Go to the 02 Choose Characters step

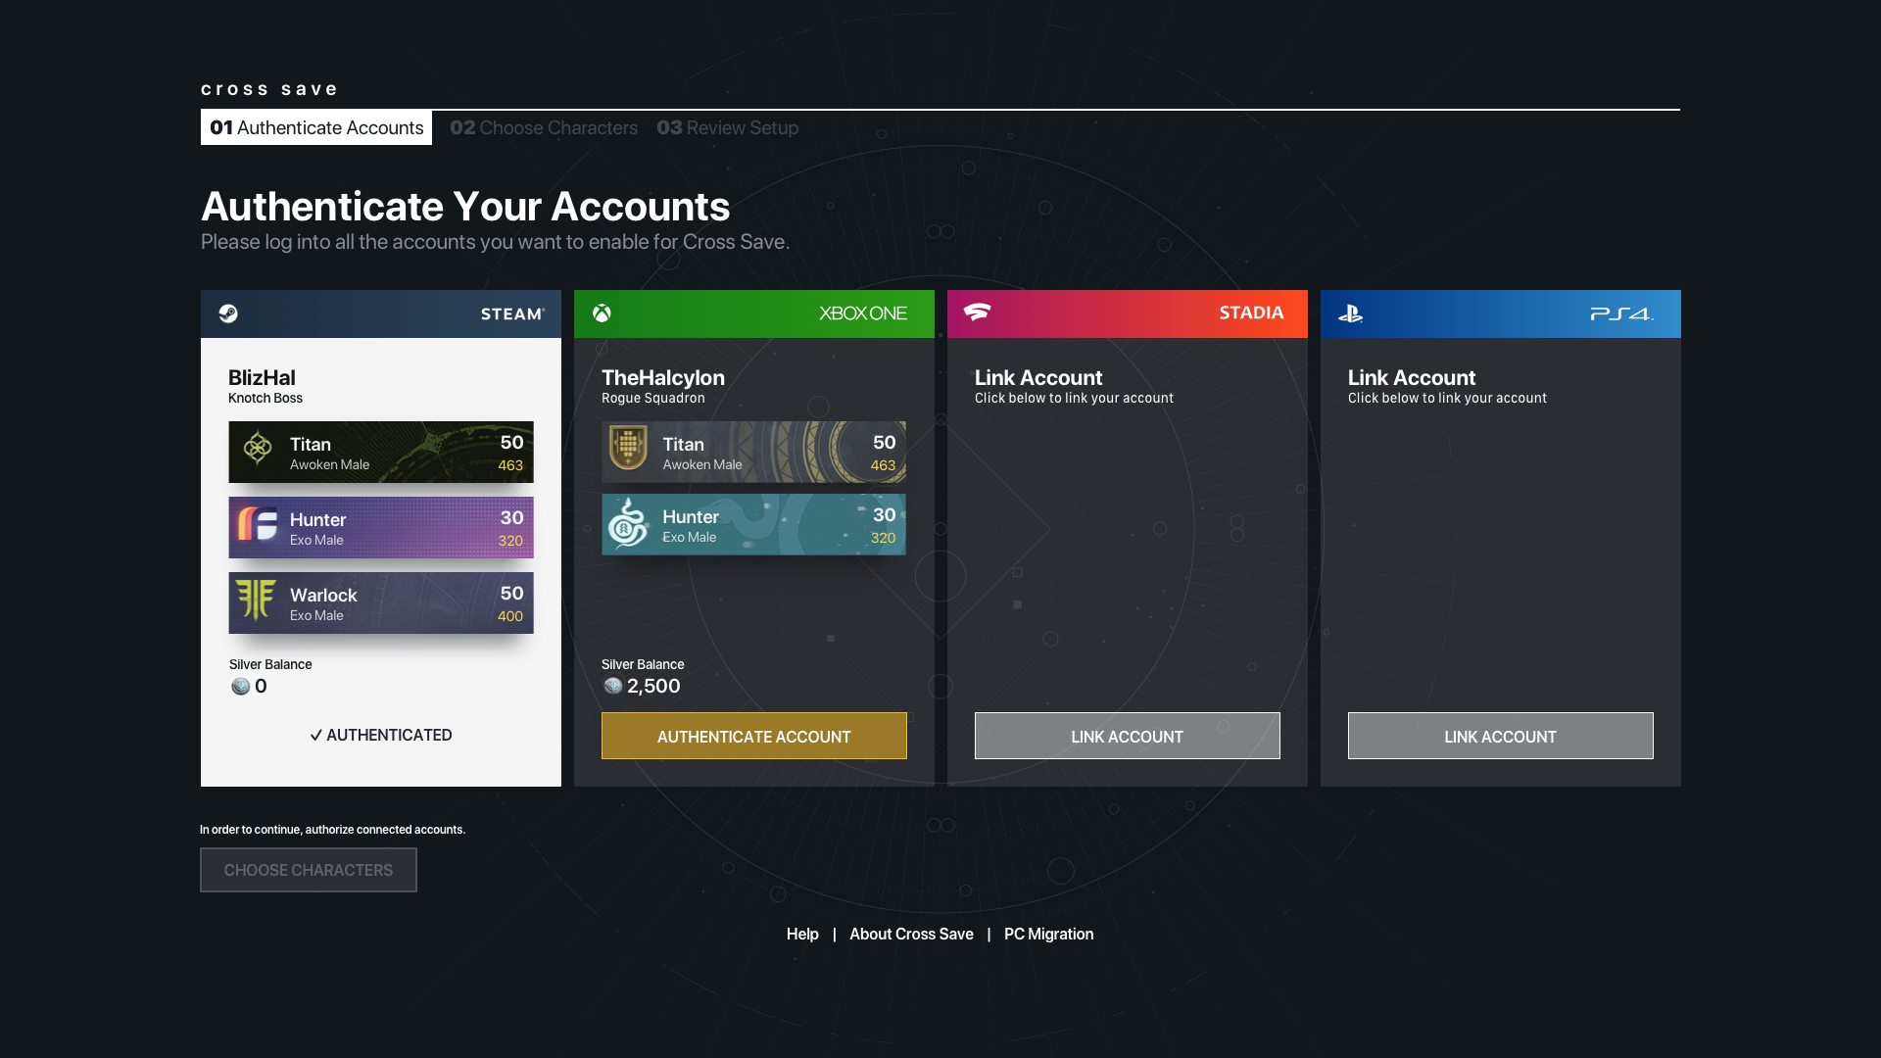click(x=544, y=127)
